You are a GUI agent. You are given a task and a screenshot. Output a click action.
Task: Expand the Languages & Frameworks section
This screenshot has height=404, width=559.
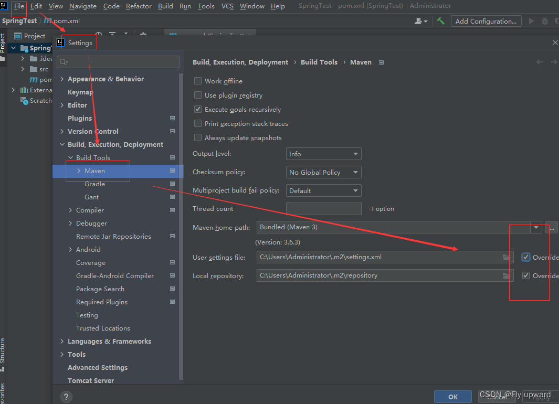(x=62, y=341)
